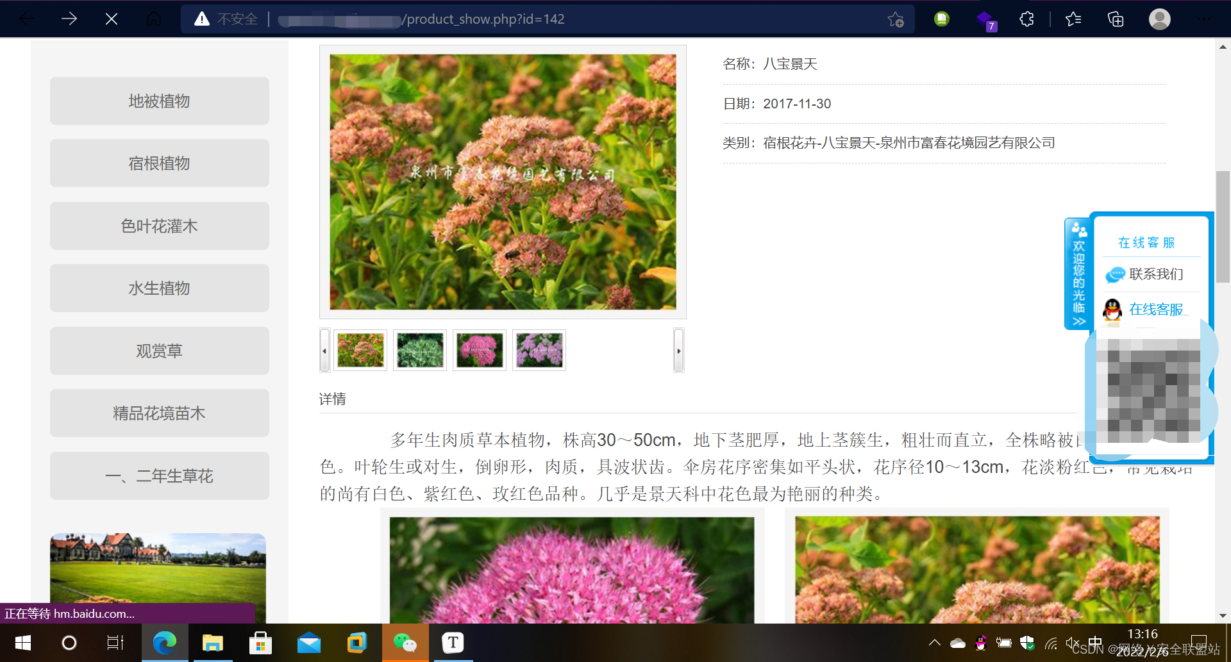Collapse the 欢迎您的光临 side tab

(1078, 274)
